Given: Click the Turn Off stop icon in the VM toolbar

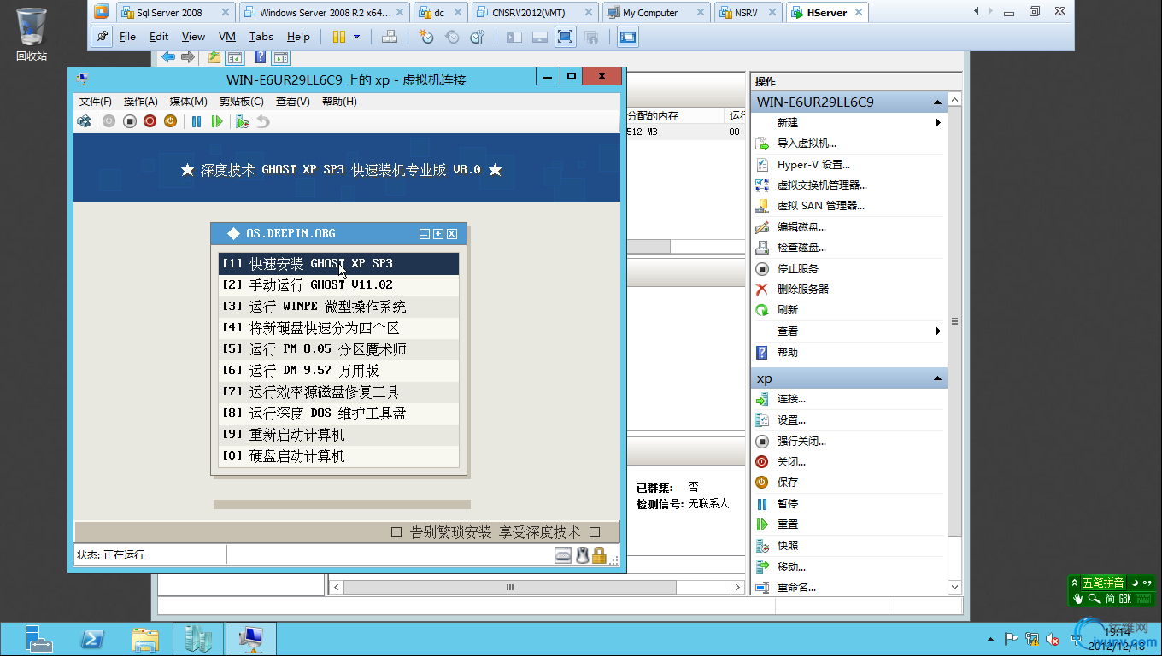Looking at the screenshot, I should click(x=130, y=121).
